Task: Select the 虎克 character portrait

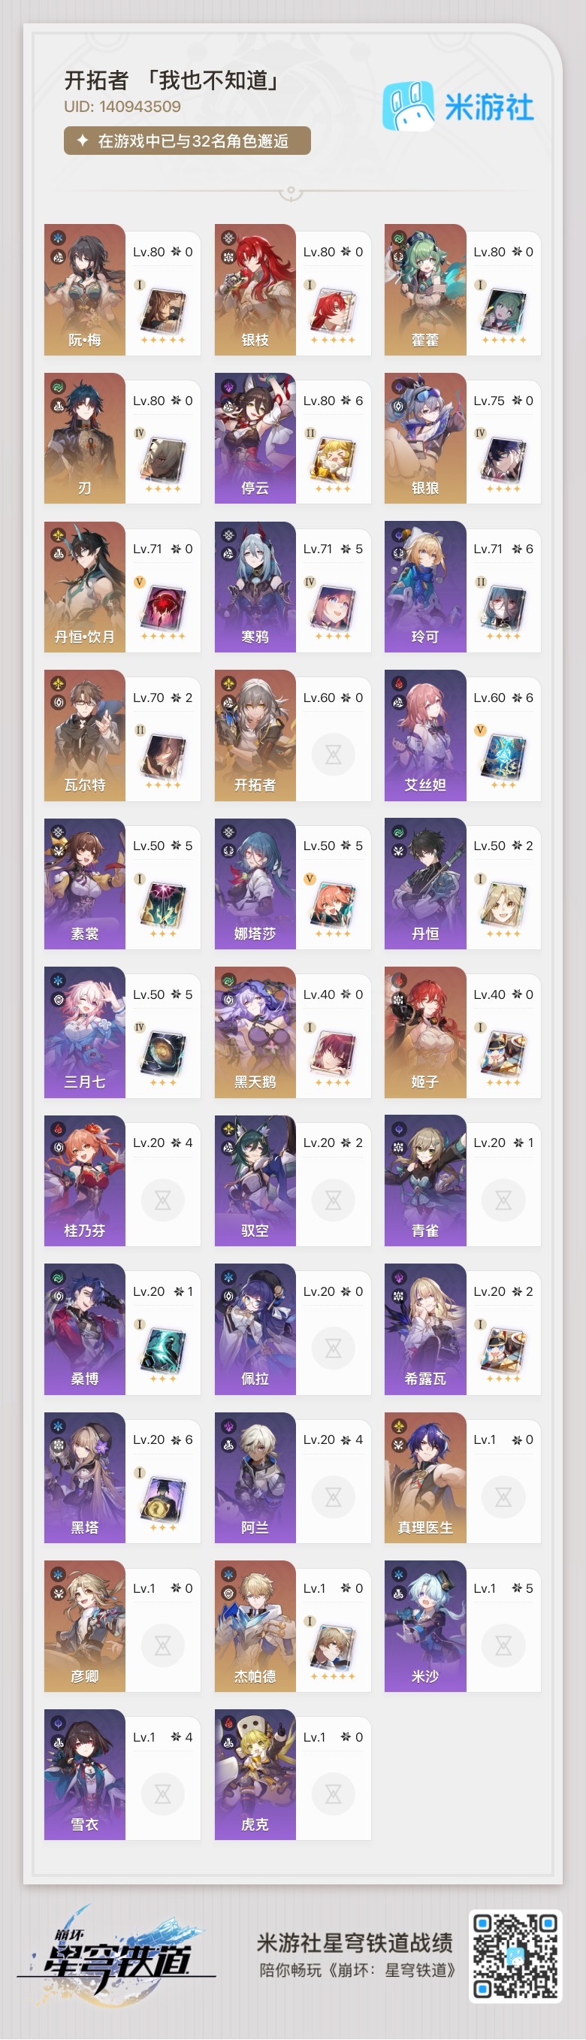Action: 255,1775
